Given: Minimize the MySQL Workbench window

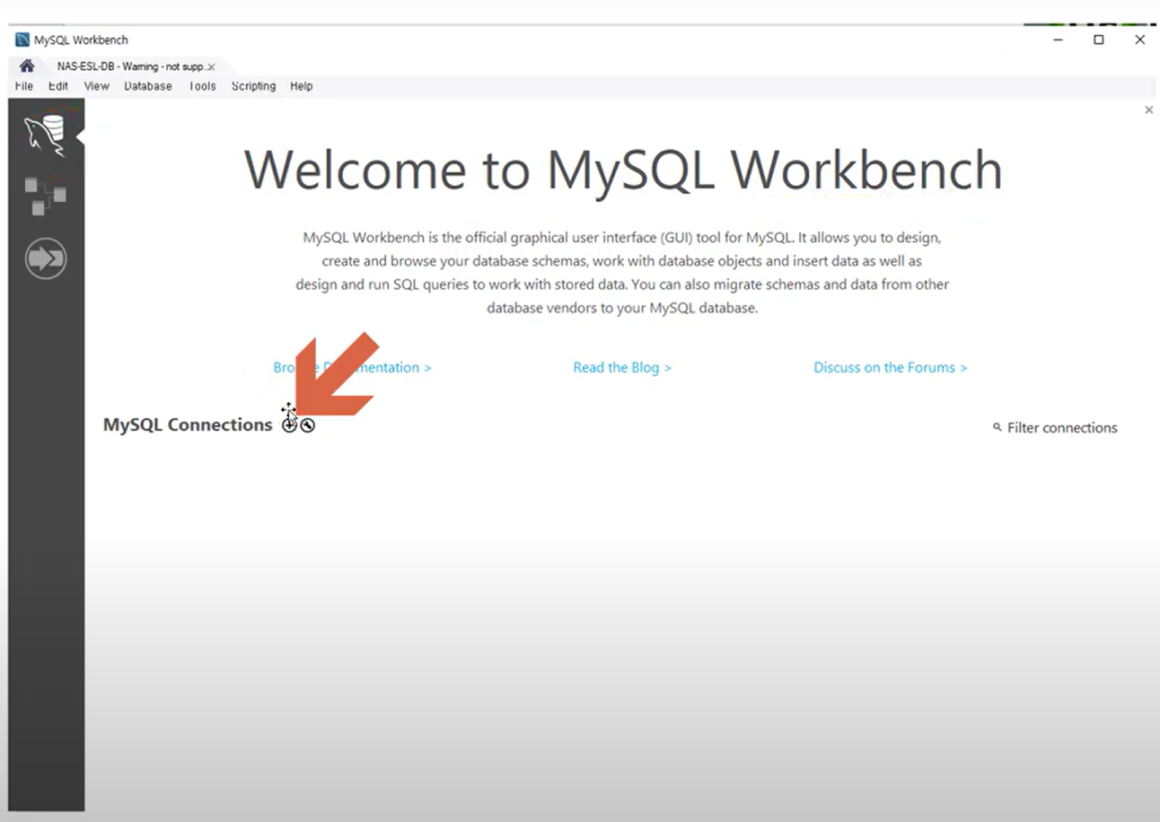Looking at the screenshot, I should click(1057, 39).
